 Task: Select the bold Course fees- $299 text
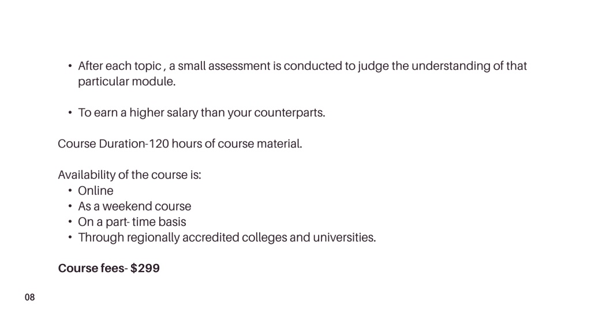[109, 269]
